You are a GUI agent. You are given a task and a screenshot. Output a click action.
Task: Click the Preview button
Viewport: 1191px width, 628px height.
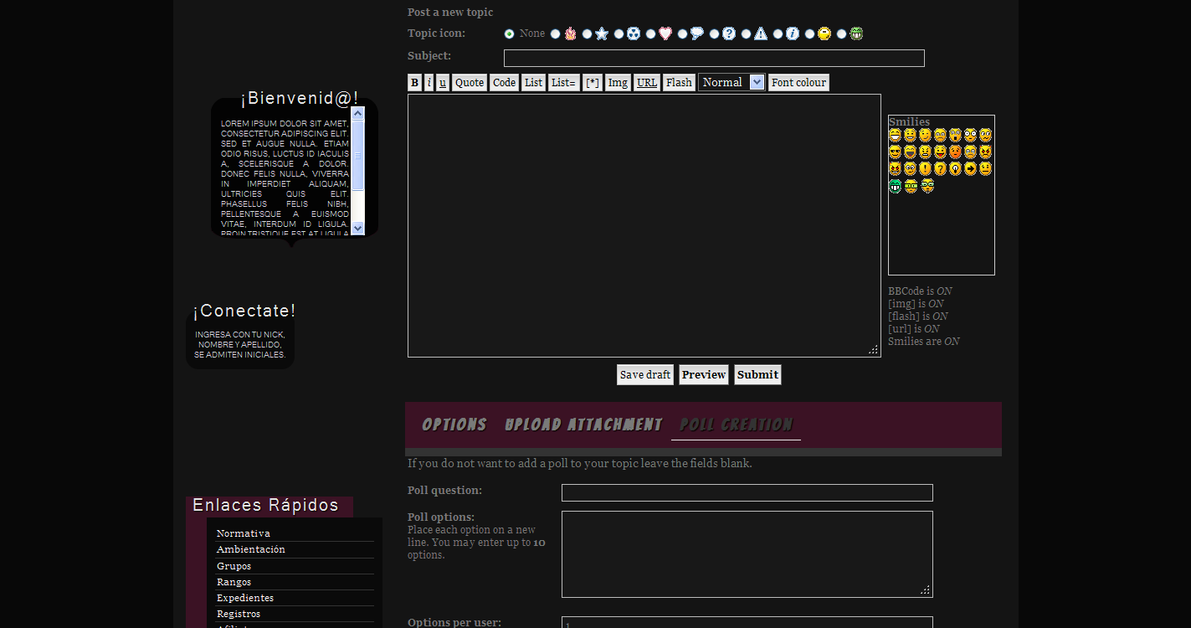click(x=704, y=374)
